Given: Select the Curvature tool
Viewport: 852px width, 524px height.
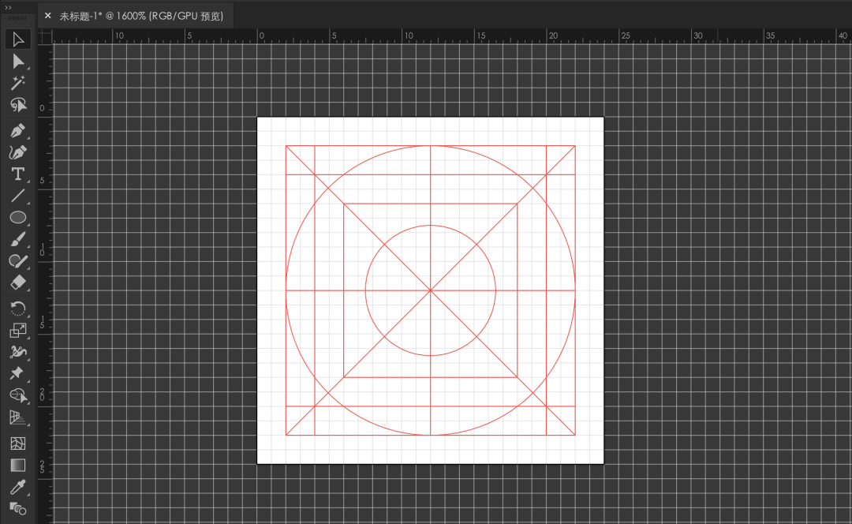Looking at the screenshot, I should tap(18, 153).
